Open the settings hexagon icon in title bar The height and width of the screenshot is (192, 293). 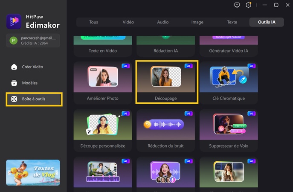[x=248, y=5]
